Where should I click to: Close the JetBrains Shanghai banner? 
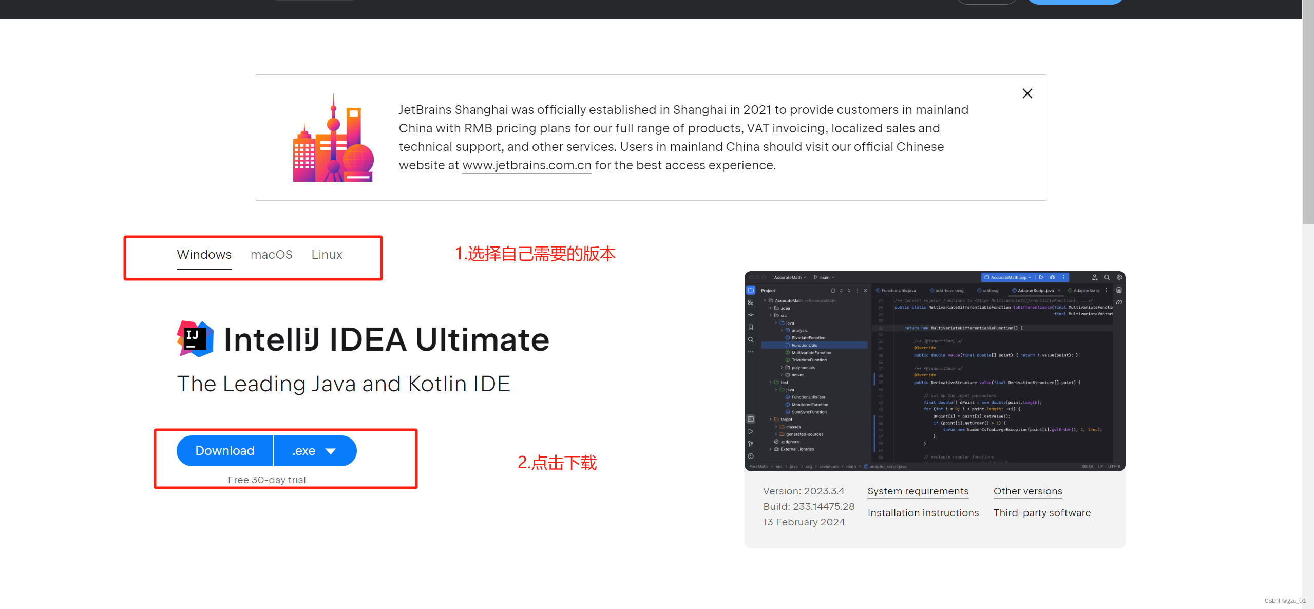click(1027, 93)
